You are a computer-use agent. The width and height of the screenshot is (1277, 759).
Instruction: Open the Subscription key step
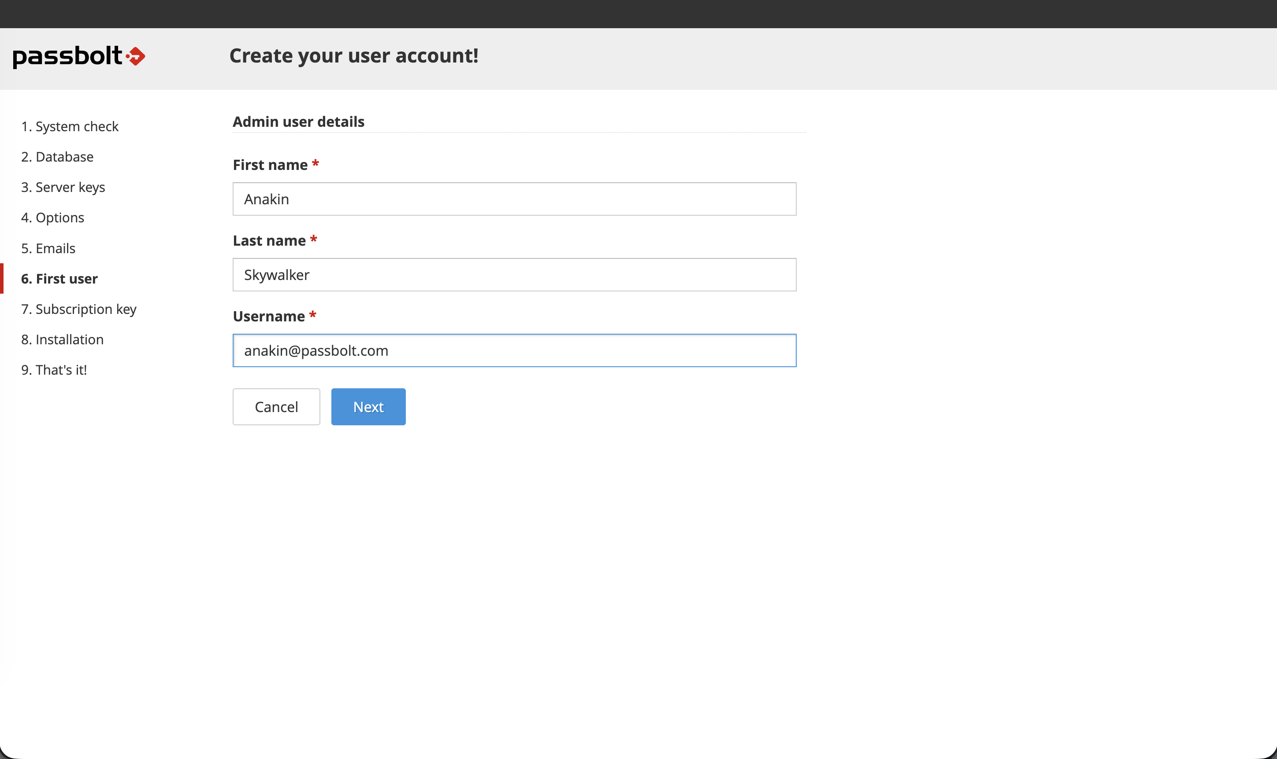coord(79,309)
